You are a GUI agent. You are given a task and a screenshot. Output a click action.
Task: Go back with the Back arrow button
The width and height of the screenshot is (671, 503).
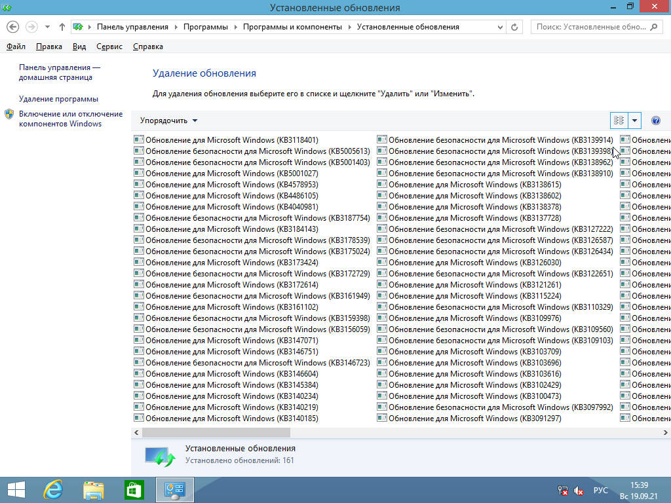pyautogui.click(x=13, y=27)
